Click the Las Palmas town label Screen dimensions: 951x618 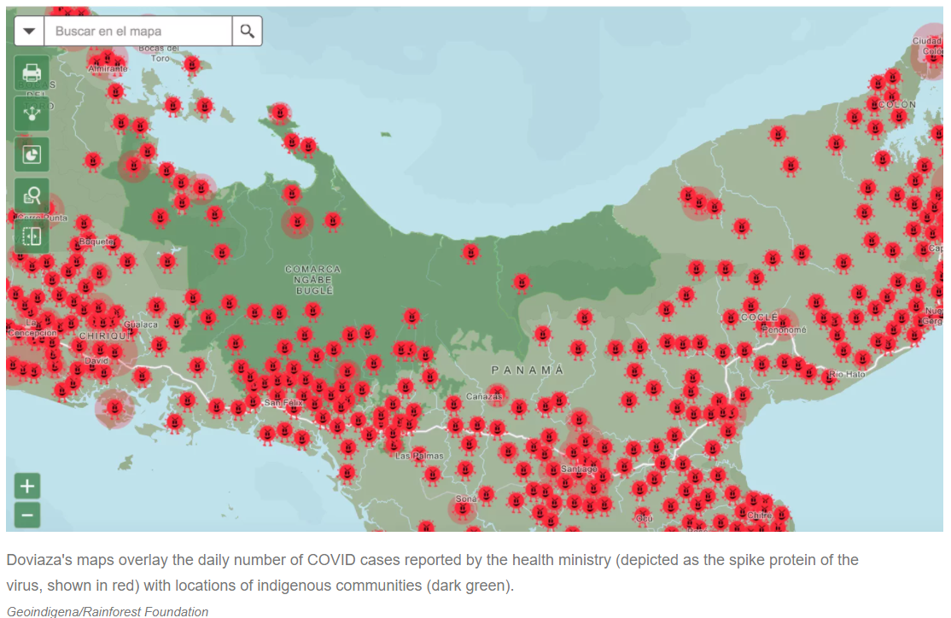point(419,456)
